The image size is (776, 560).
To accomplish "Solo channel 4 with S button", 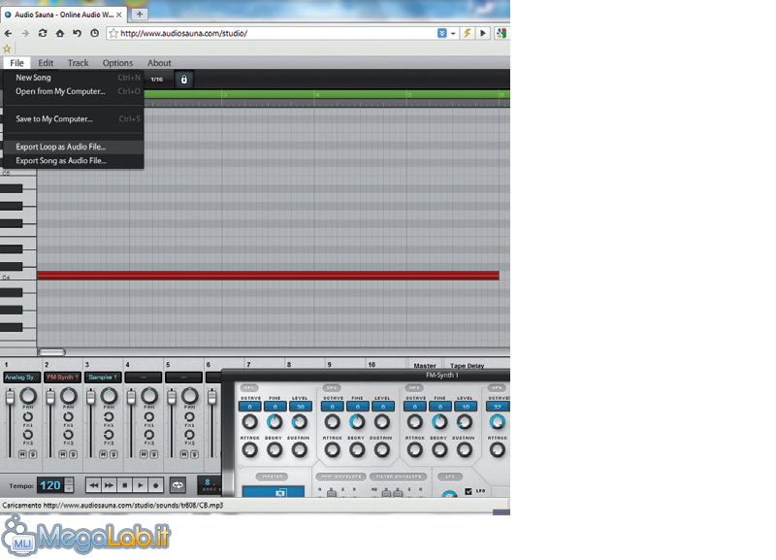I will click(154, 454).
